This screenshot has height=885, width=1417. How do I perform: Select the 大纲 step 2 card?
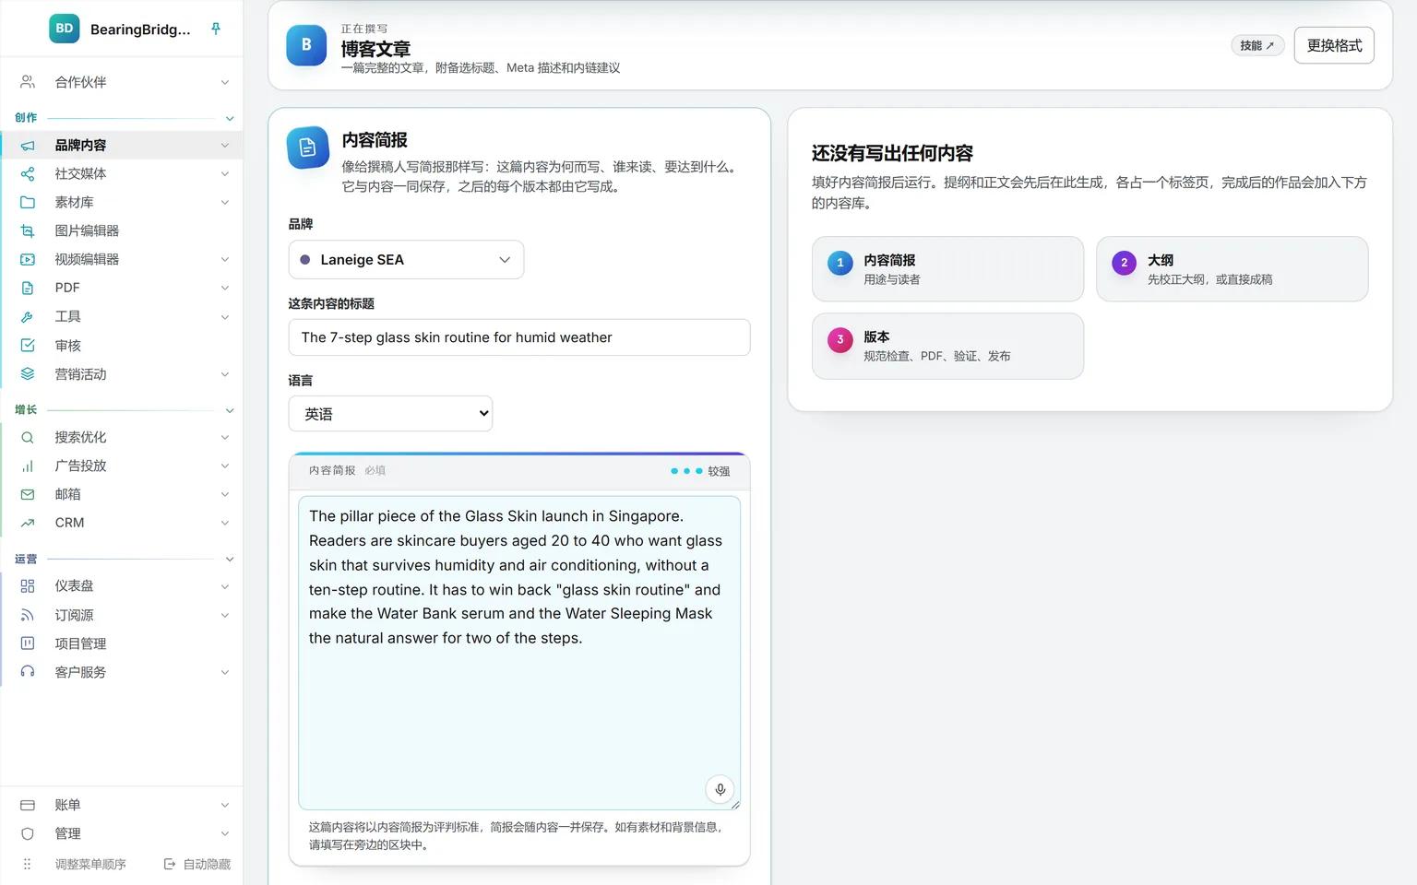pyautogui.click(x=1232, y=269)
